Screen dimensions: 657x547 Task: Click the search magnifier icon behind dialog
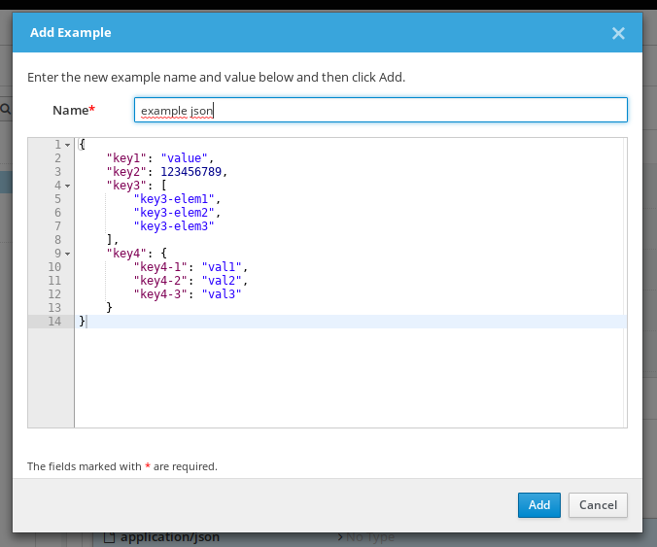point(5,110)
